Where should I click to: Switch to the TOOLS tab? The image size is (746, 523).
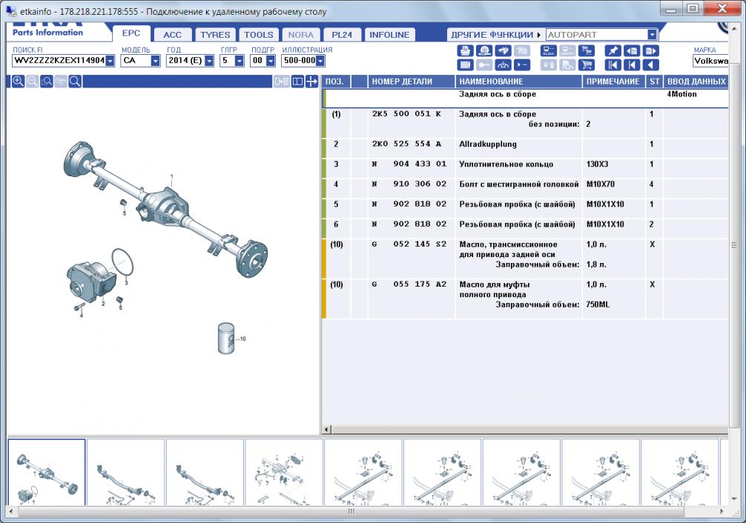pos(259,35)
